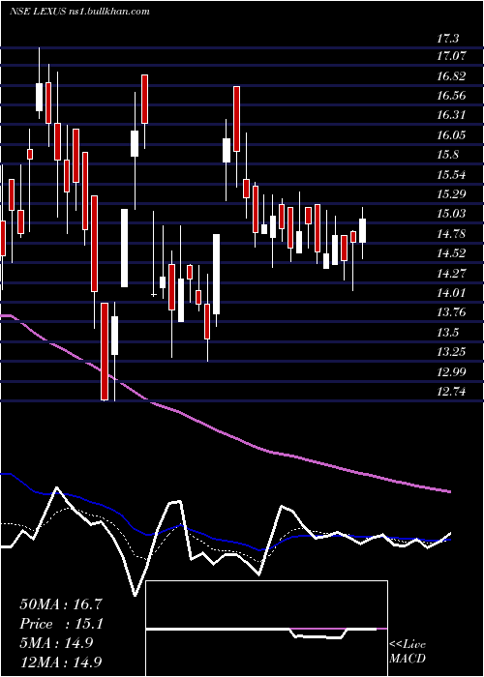Click the <<Live MACD label
Viewport: 484px width, 677px height.
[x=408, y=652]
